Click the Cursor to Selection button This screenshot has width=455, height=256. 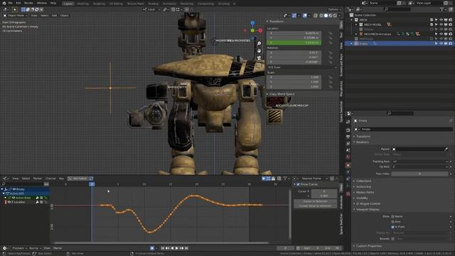tap(316, 201)
